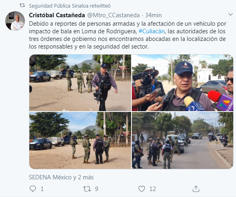Open the 34min timestamp link
The width and height of the screenshot is (236, 197).
point(153,15)
